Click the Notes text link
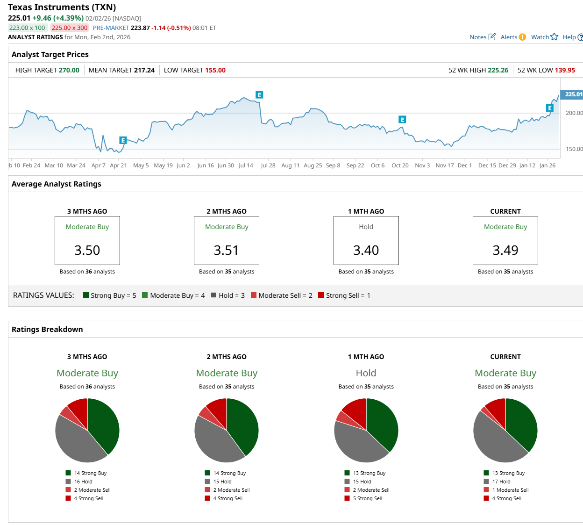 point(478,37)
